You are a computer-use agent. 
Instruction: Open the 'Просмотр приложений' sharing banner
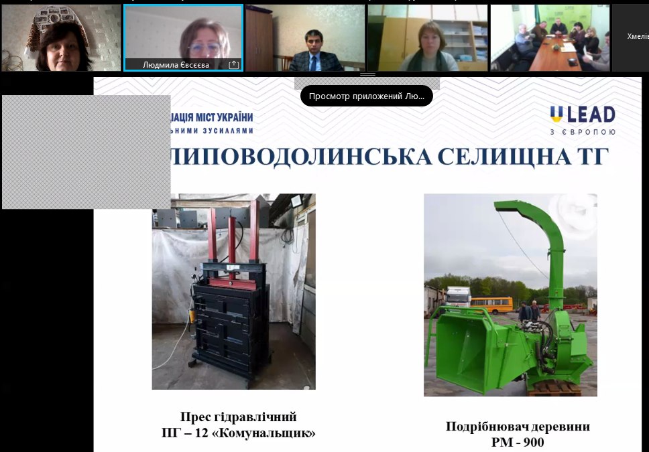click(366, 96)
